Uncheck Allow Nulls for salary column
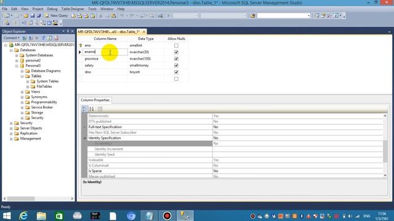 tap(176, 66)
